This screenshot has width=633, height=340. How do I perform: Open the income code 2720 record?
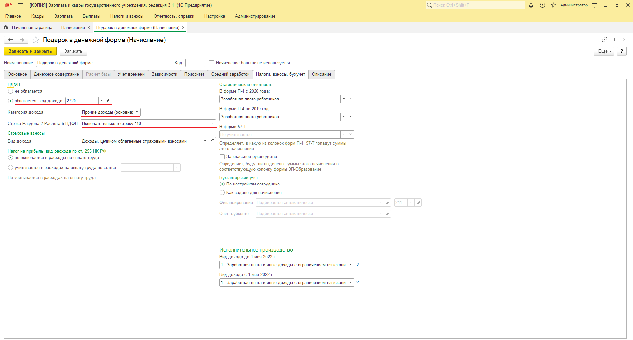109,101
